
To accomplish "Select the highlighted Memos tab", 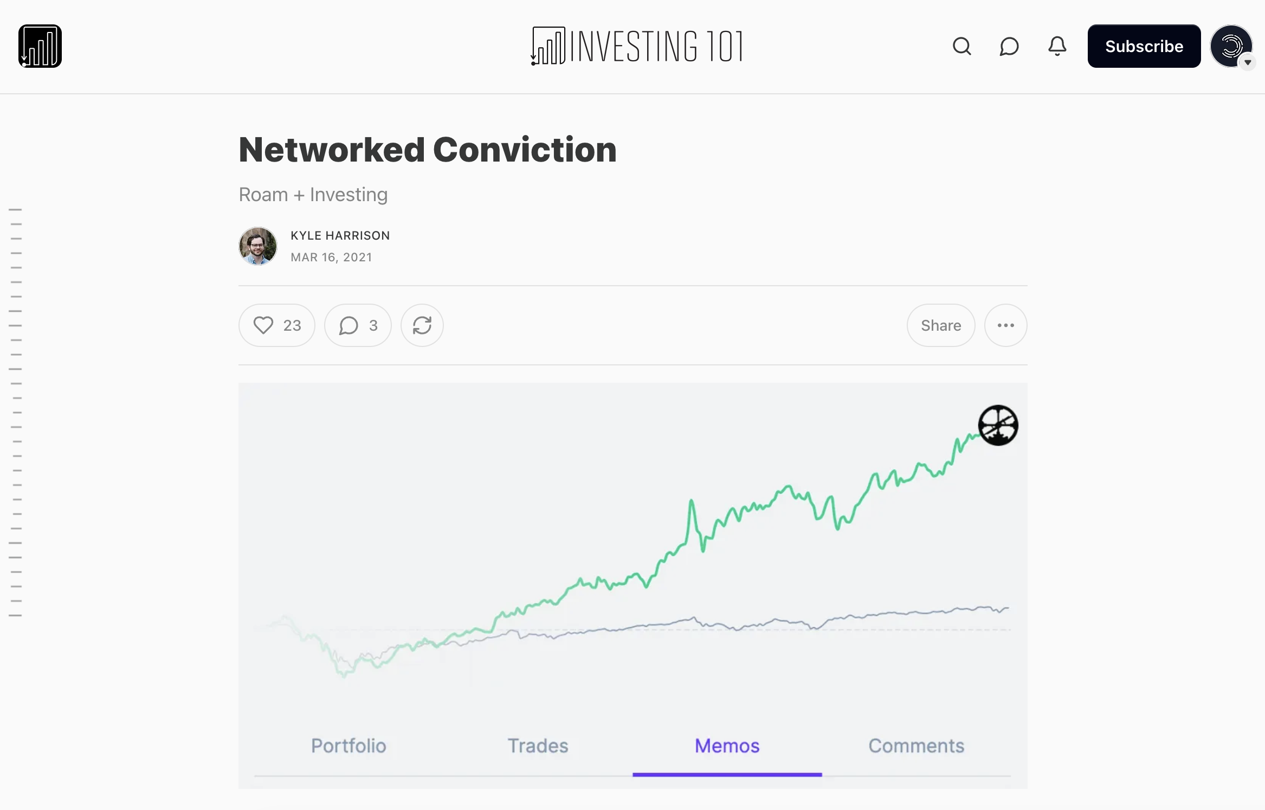I will 727,745.
